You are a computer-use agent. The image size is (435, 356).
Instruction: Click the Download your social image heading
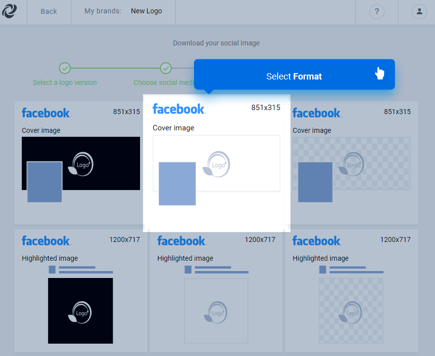tap(216, 43)
